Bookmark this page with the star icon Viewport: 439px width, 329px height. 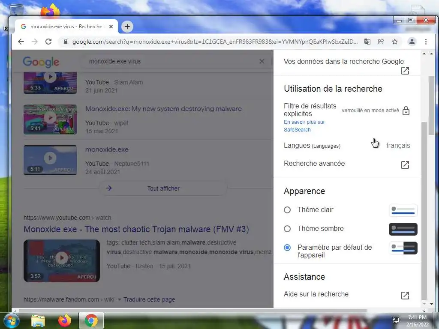[x=395, y=42]
